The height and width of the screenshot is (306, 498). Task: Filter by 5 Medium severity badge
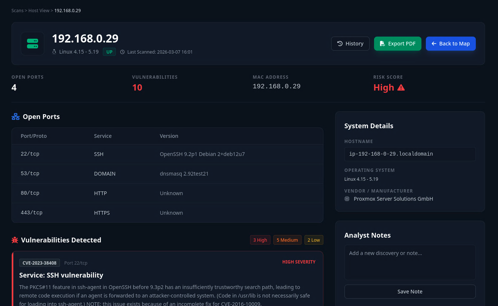pyautogui.click(x=287, y=240)
